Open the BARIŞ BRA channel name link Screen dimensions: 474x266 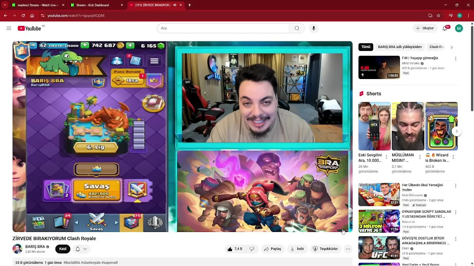(x=35, y=247)
